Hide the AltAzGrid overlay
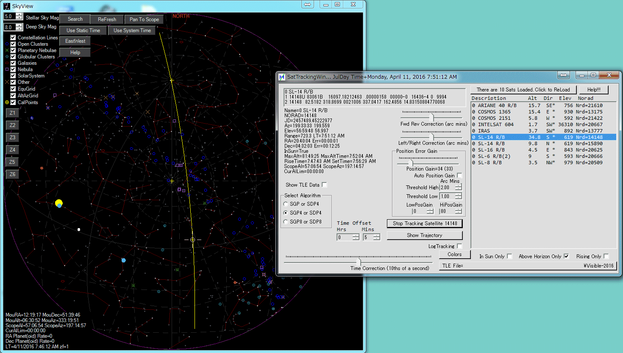623x353 pixels. tap(13, 96)
